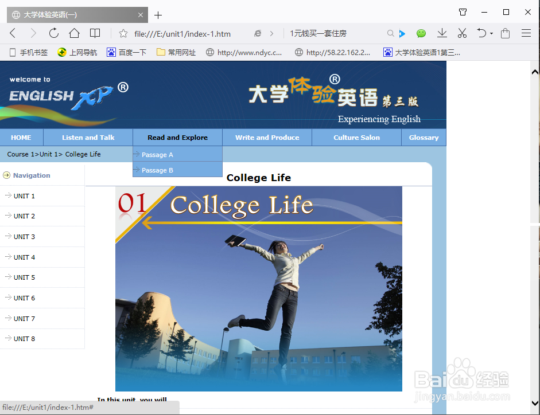Open the http://www.ndyc.c... bookmark
The width and height of the screenshot is (540, 415).
(244, 52)
